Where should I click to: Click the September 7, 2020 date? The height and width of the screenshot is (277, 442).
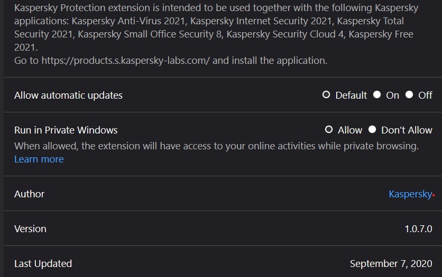[391, 264]
